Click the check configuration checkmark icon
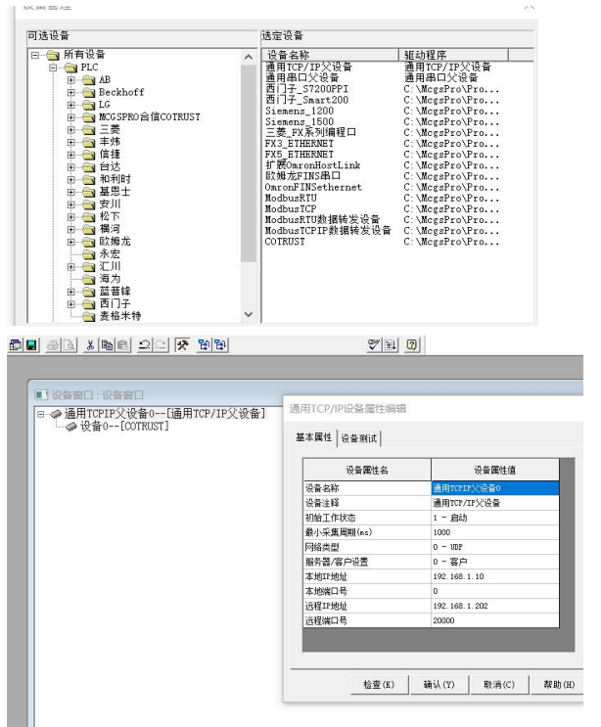 pos(373,345)
